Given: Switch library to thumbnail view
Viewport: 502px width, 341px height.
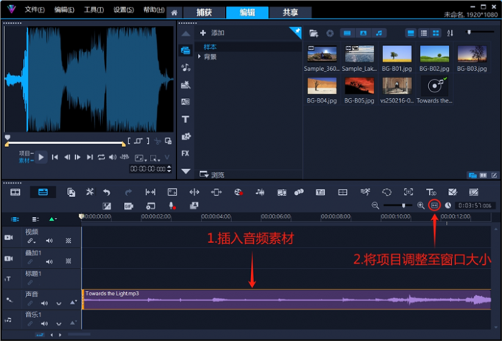Looking at the screenshot, I should (x=436, y=33).
